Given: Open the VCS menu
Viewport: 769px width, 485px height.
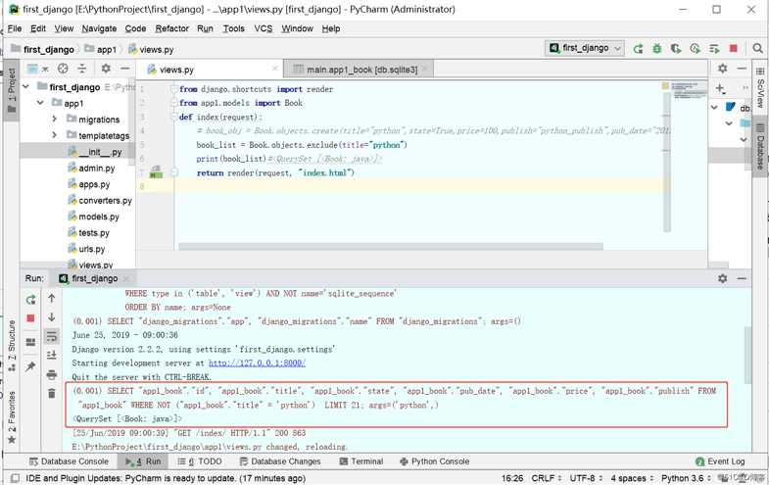Looking at the screenshot, I should click(263, 28).
